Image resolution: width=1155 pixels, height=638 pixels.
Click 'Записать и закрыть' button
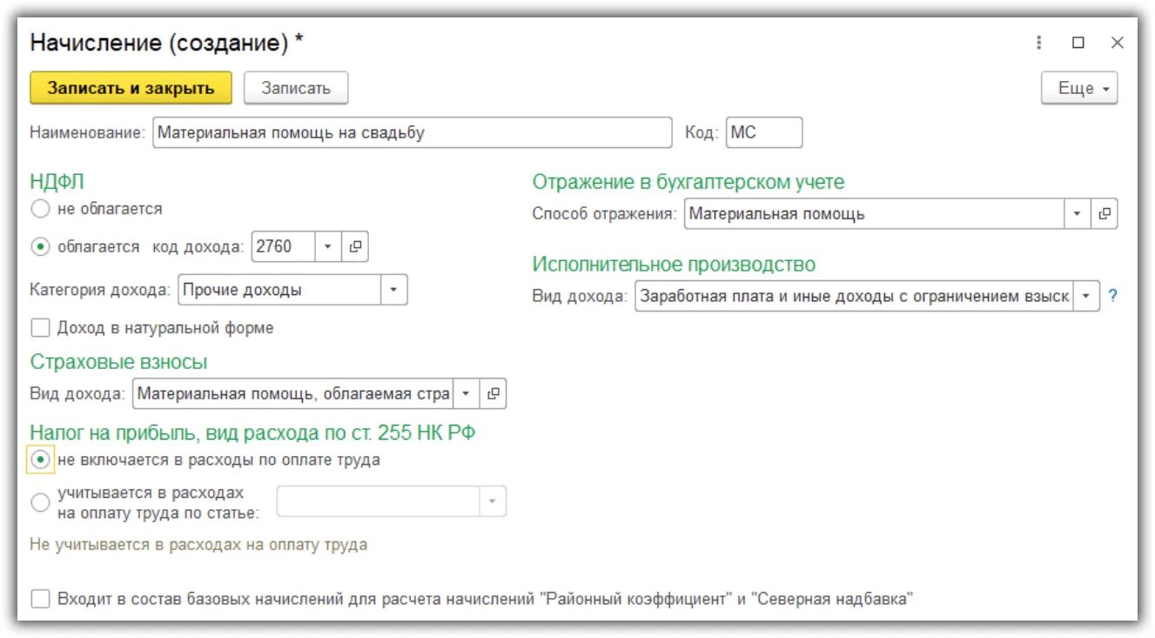coord(131,88)
